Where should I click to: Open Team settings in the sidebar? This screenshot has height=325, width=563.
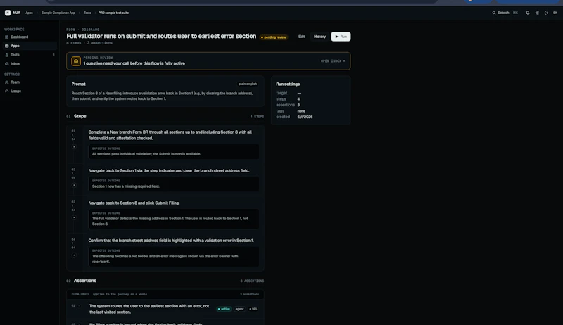(x=30, y=82)
